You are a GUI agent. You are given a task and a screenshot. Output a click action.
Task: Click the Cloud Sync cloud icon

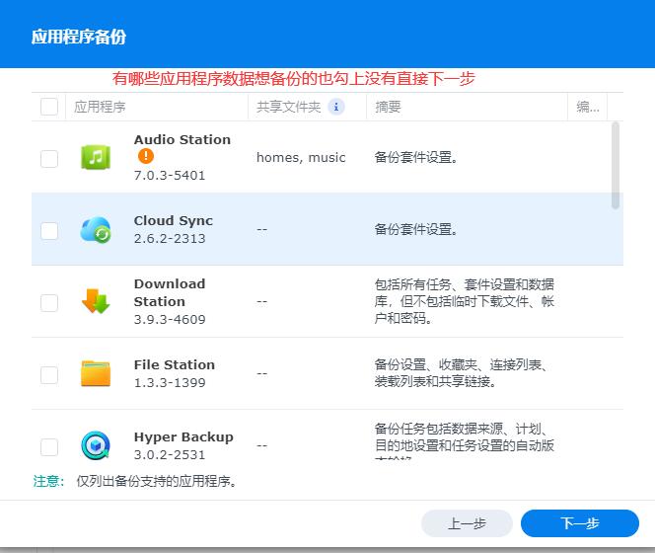point(96,230)
